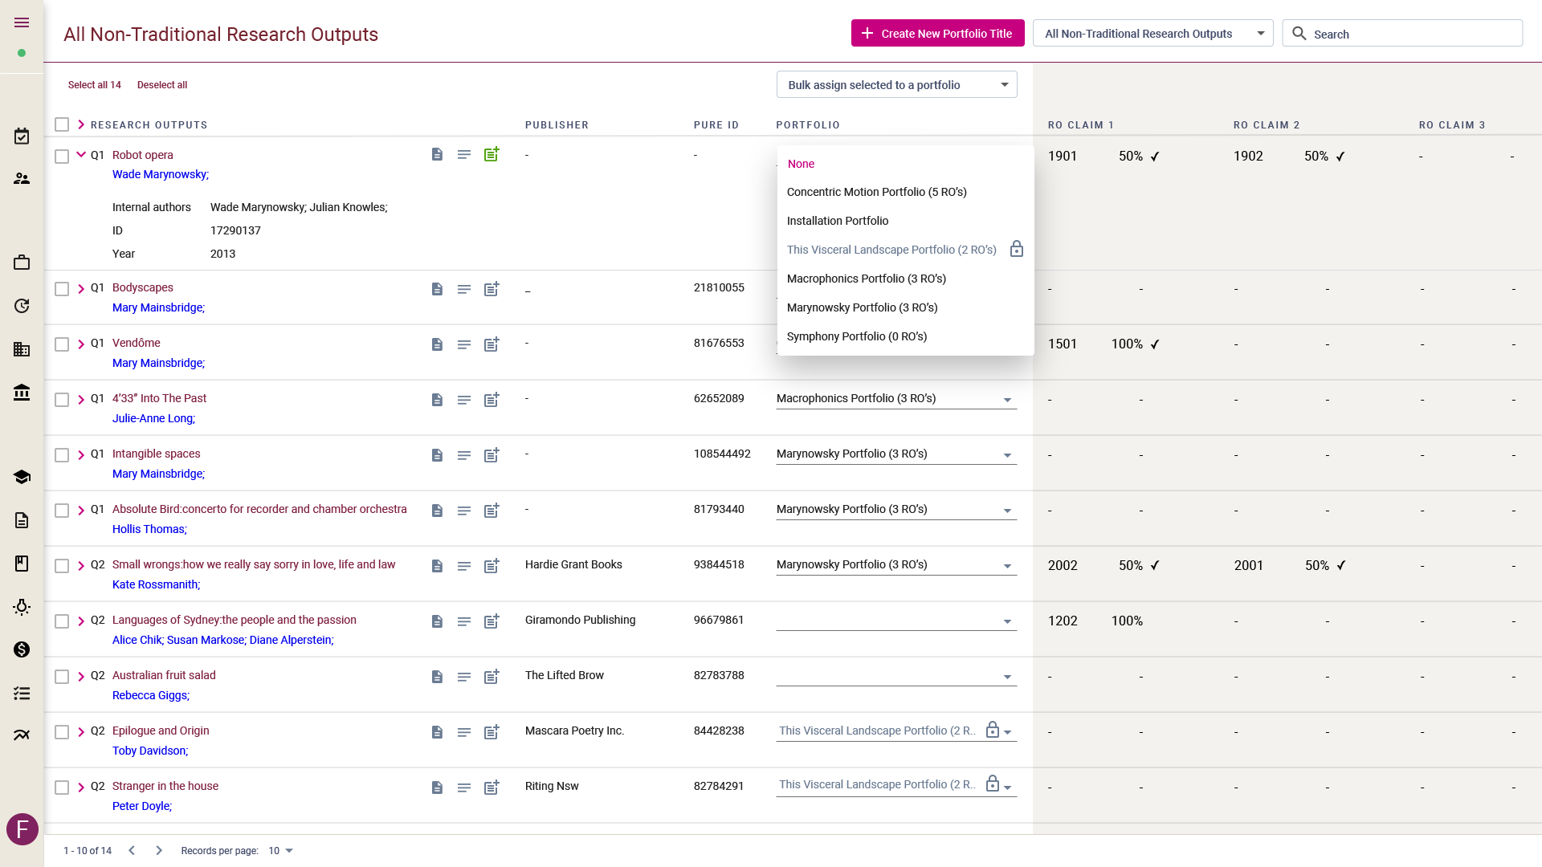1542x867 pixels.
Task: Click the lightbulb sidebar icon
Action: click(x=22, y=607)
